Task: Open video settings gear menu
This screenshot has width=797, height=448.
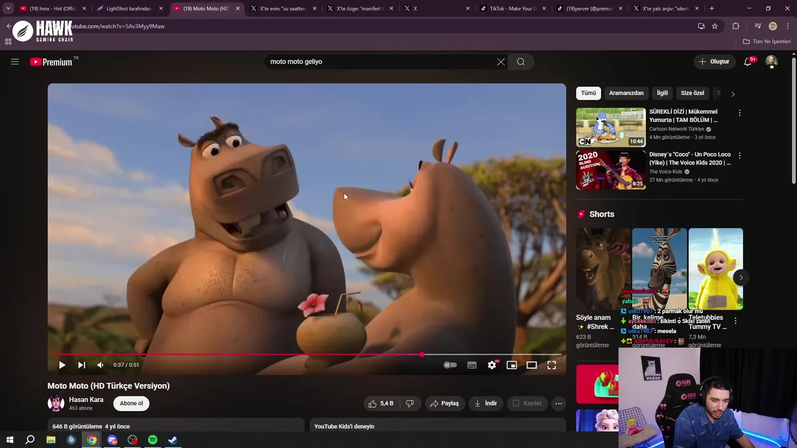Action: point(492,365)
